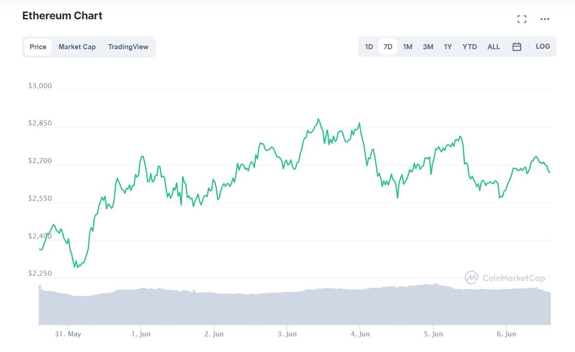
Task: Open the three-dot more options menu
Action: (545, 19)
